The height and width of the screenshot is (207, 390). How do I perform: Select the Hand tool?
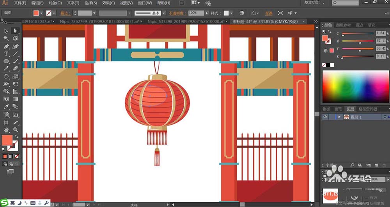(x=6, y=130)
